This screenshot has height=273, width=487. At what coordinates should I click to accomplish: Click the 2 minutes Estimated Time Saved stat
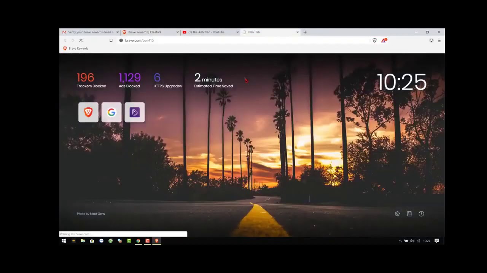tap(213, 80)
